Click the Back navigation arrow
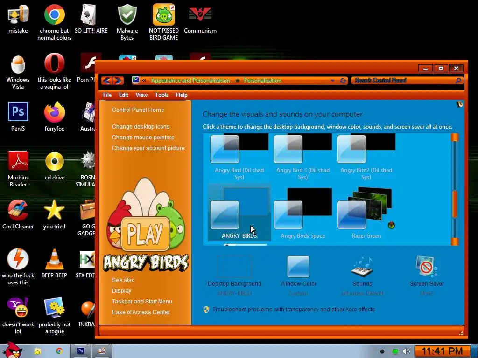The image size is (478, 358). [106, 81]
